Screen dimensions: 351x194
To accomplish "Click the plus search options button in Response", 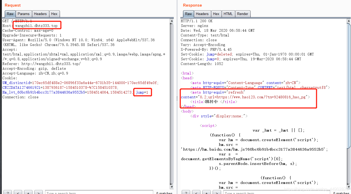I will click(207, 193).
